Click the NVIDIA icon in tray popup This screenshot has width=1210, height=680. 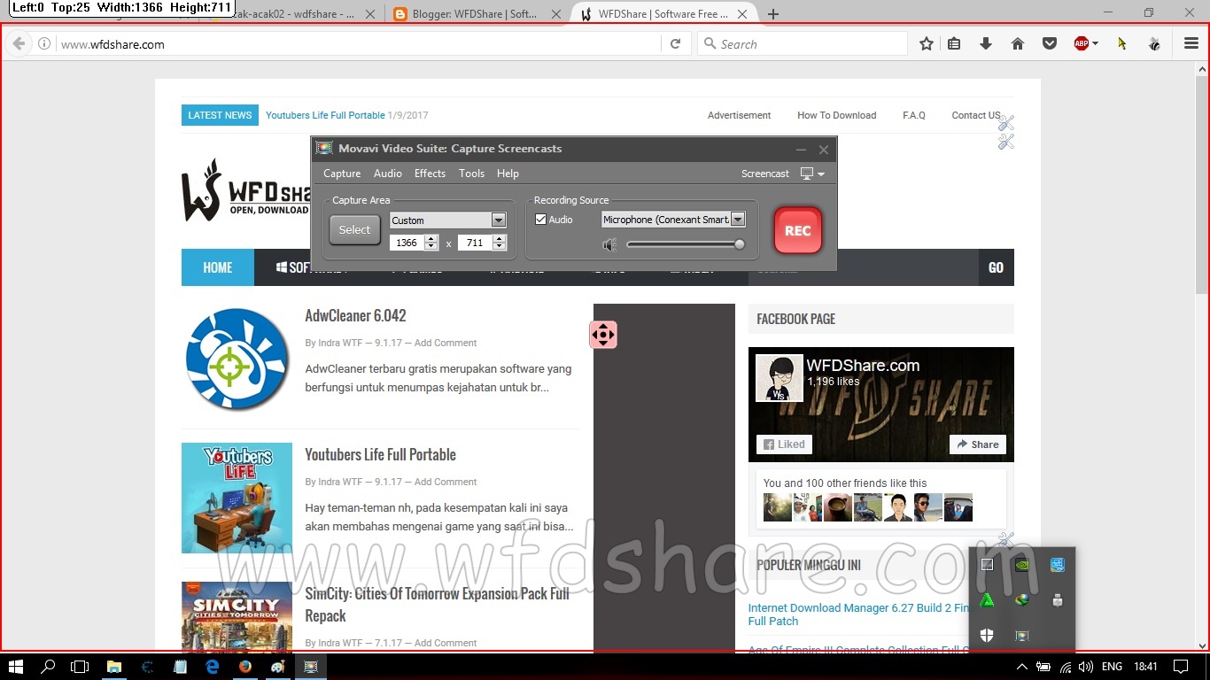(1021, 565)
